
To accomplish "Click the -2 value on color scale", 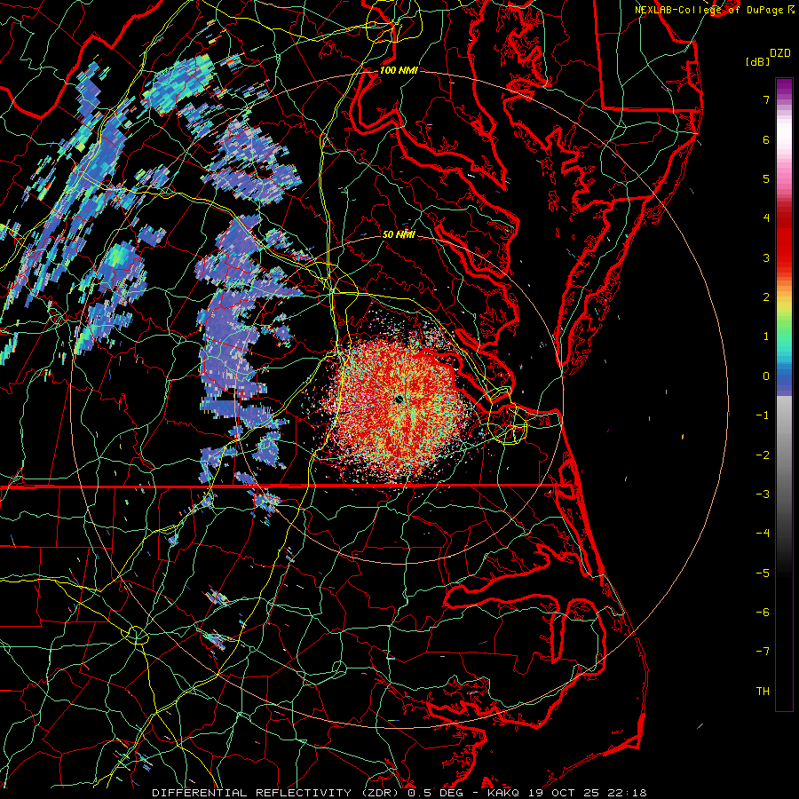I will tap(763, 455).
